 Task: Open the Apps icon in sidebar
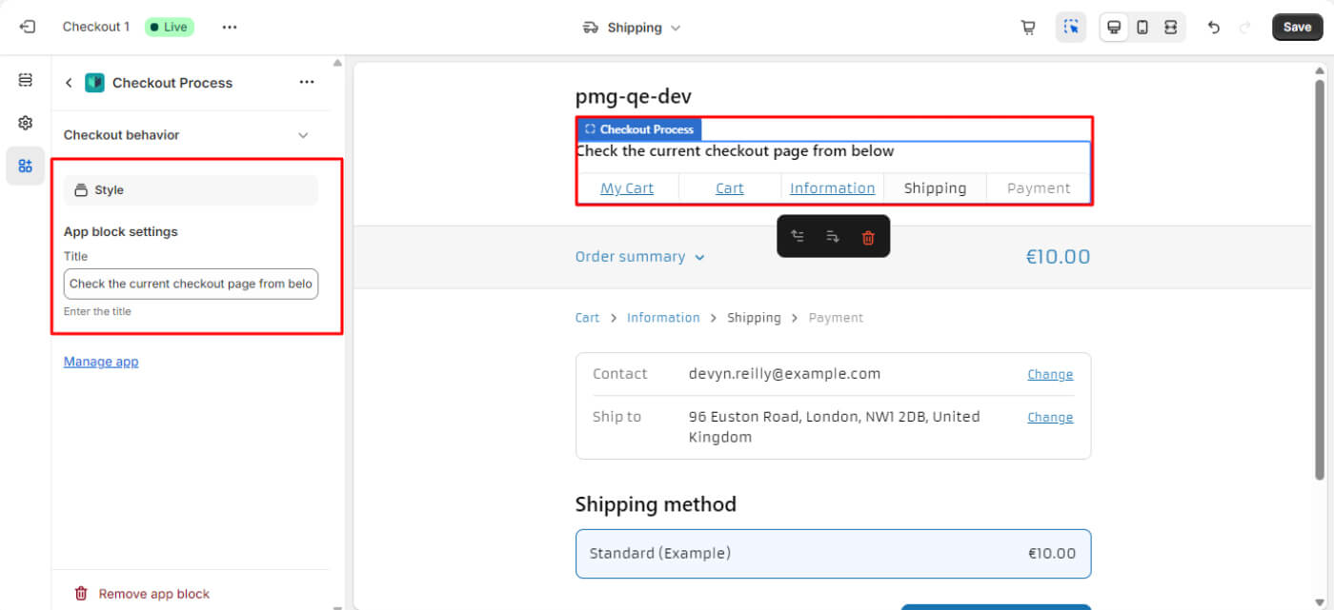[x=26, y=166]
